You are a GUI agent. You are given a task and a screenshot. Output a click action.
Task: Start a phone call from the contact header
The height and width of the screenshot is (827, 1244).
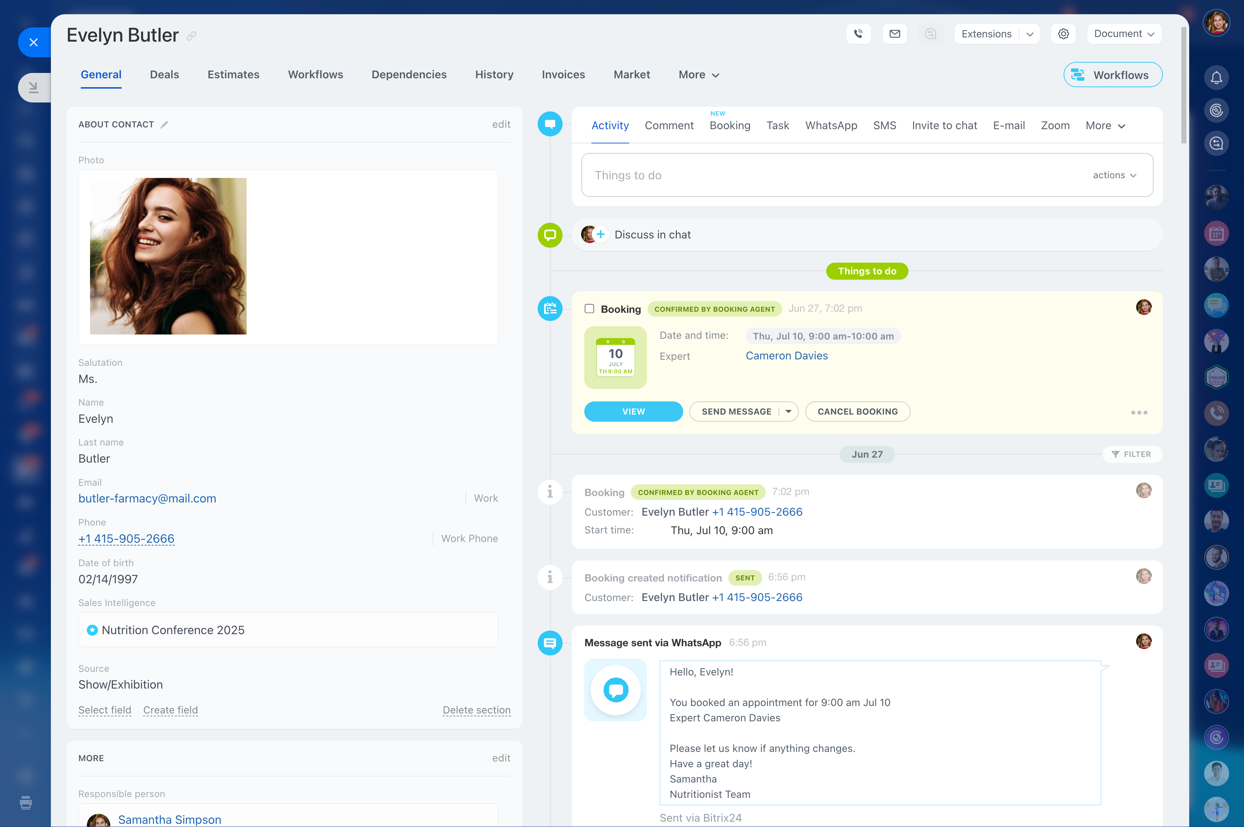859,33
